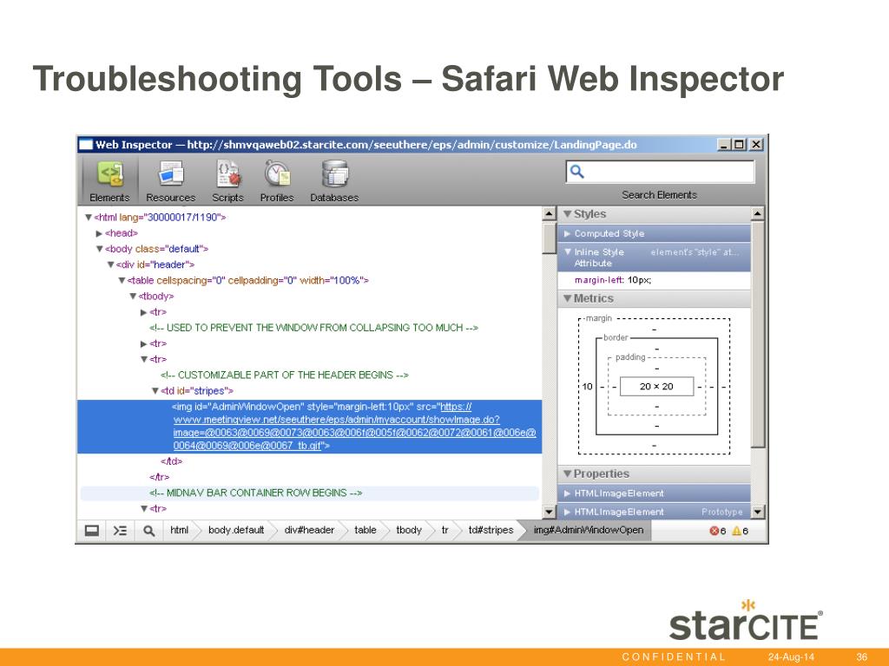The width and height of the screenshot is (889, 666).
Task: Click the DOM tree scrollbar up arrow
Action: point(549,213)
